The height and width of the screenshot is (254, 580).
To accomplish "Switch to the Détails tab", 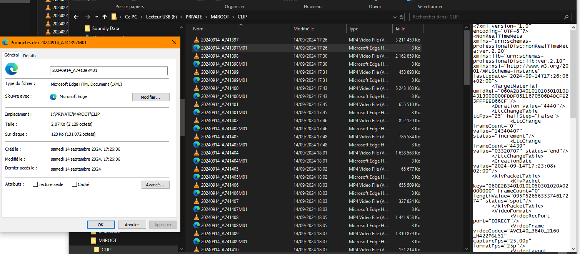I will coord(29,56).
